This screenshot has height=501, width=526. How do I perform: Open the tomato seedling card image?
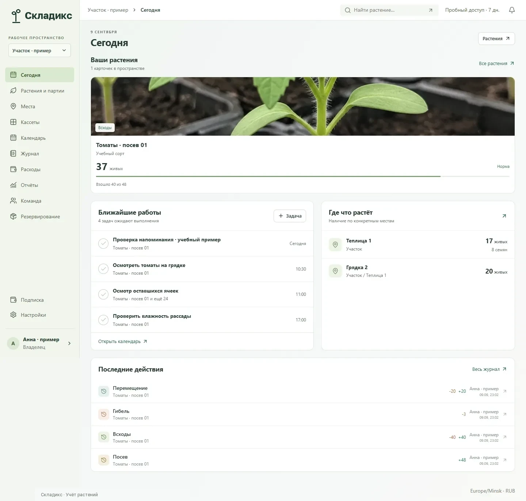pyautogui.click(x=303, y=106)
